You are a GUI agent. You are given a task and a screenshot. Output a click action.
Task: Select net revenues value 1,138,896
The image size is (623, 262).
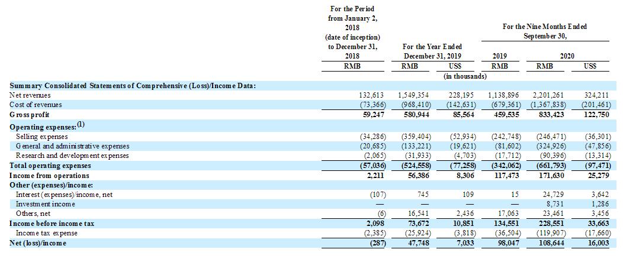click(x=504, y=95)
